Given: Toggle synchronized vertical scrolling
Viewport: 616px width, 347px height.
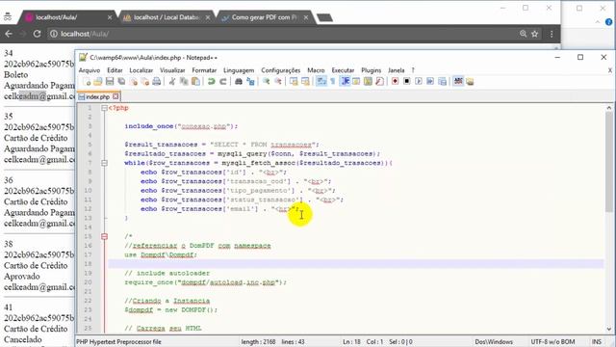Looking at the screenshot, I should 294,81.
